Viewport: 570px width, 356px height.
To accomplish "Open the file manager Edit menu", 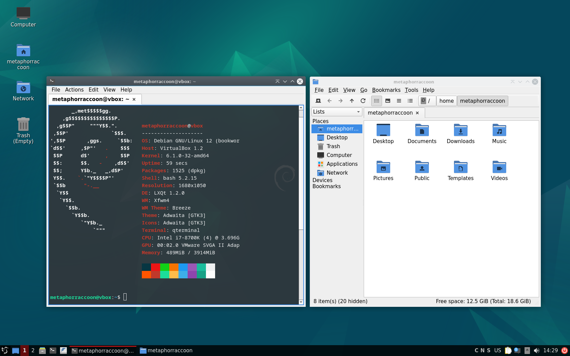I will tap(333, 90).
